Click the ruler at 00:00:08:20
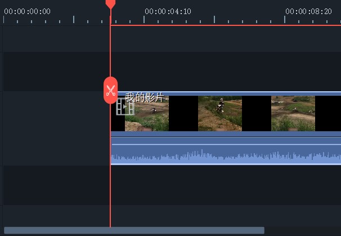Screen dimensions: 341x236 click(x=308, y=11)
